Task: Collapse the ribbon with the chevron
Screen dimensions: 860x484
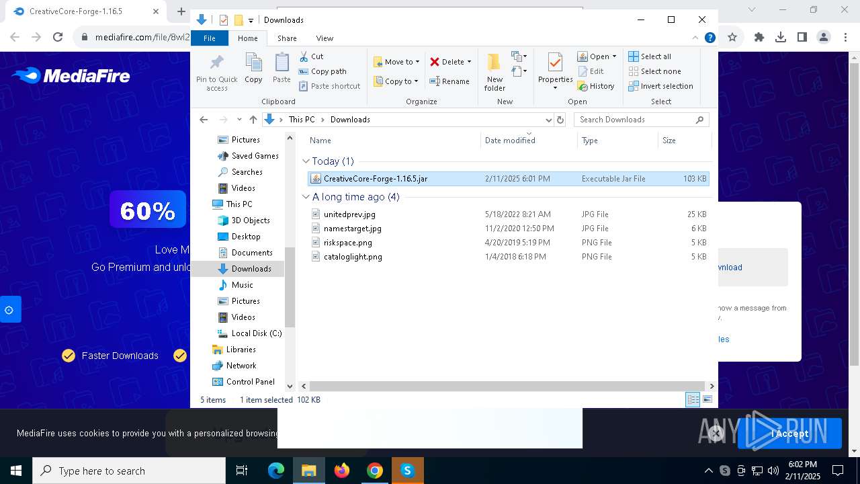Action: pyautogui.click(x=695, y=38)
